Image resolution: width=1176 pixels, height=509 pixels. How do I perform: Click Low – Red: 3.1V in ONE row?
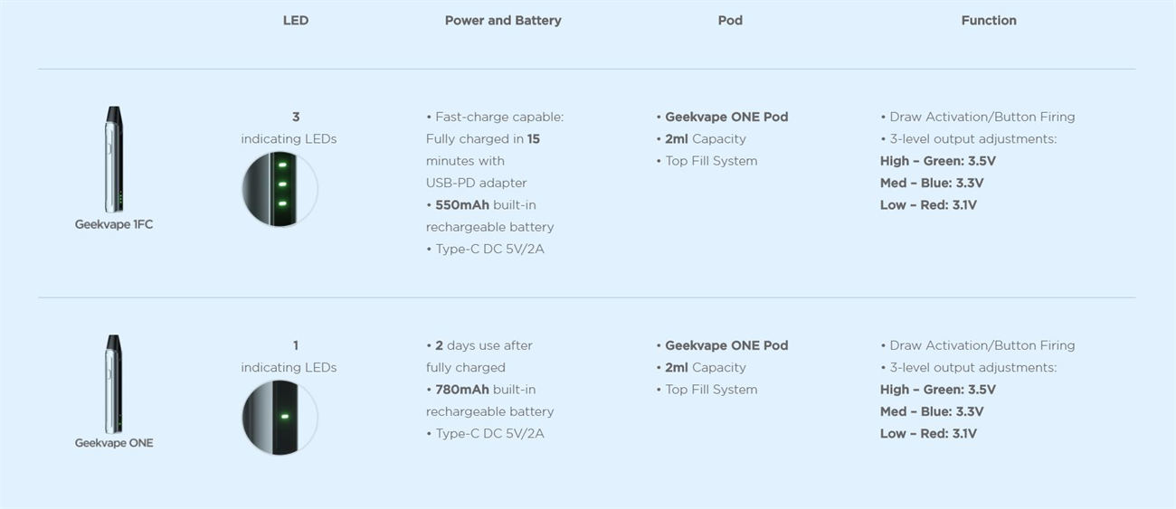coord(928,433)
